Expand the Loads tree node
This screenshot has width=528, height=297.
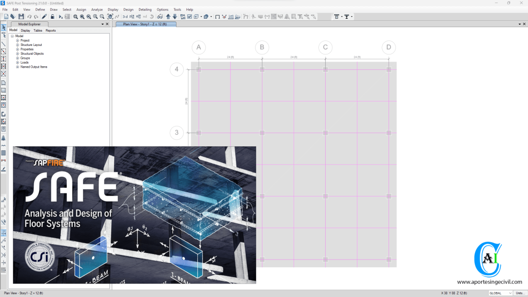tap(17, 63)
